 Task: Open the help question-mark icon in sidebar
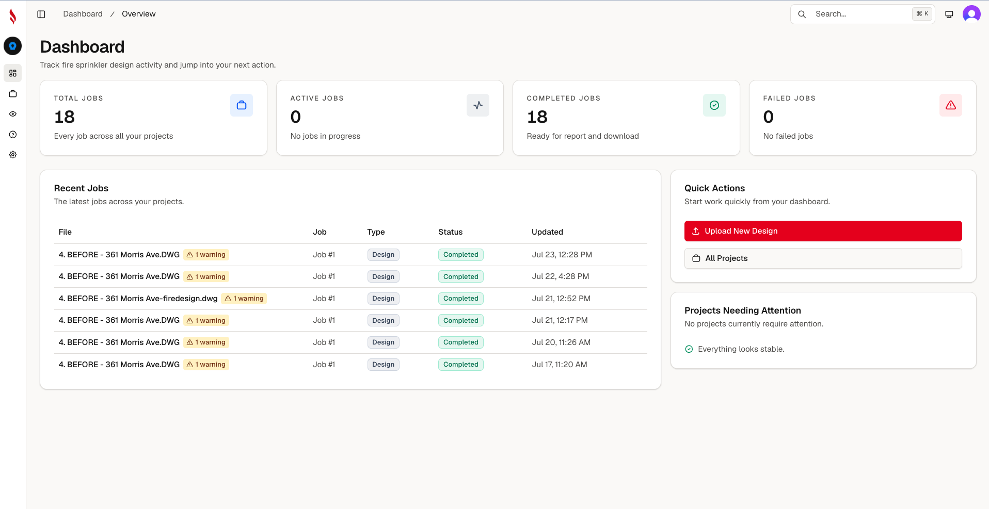pos(13,135)
